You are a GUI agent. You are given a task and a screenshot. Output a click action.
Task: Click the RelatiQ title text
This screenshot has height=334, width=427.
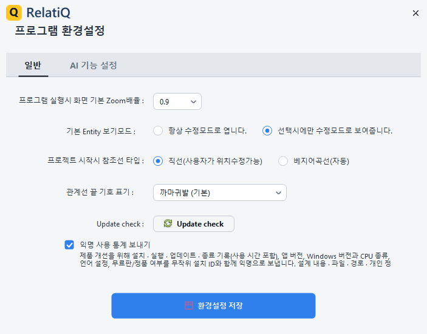pos(49,13)
